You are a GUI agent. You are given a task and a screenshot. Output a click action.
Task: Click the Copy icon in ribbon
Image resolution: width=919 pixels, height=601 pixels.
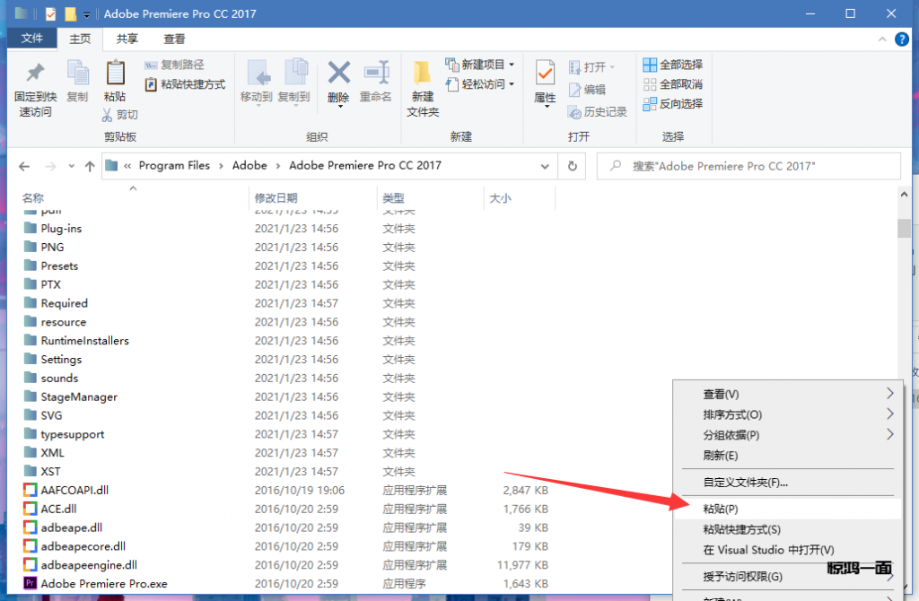78,74
